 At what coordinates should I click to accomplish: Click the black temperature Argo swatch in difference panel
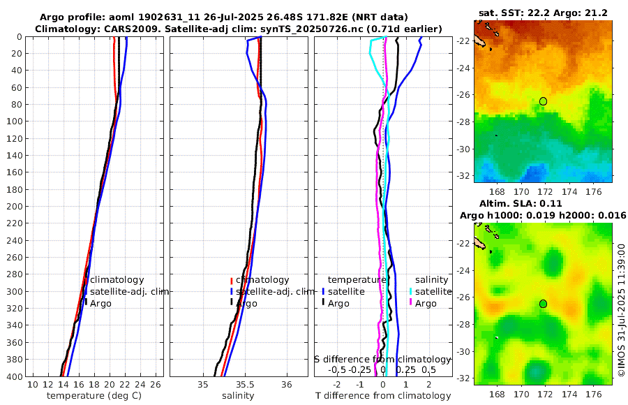click(323, 302)
